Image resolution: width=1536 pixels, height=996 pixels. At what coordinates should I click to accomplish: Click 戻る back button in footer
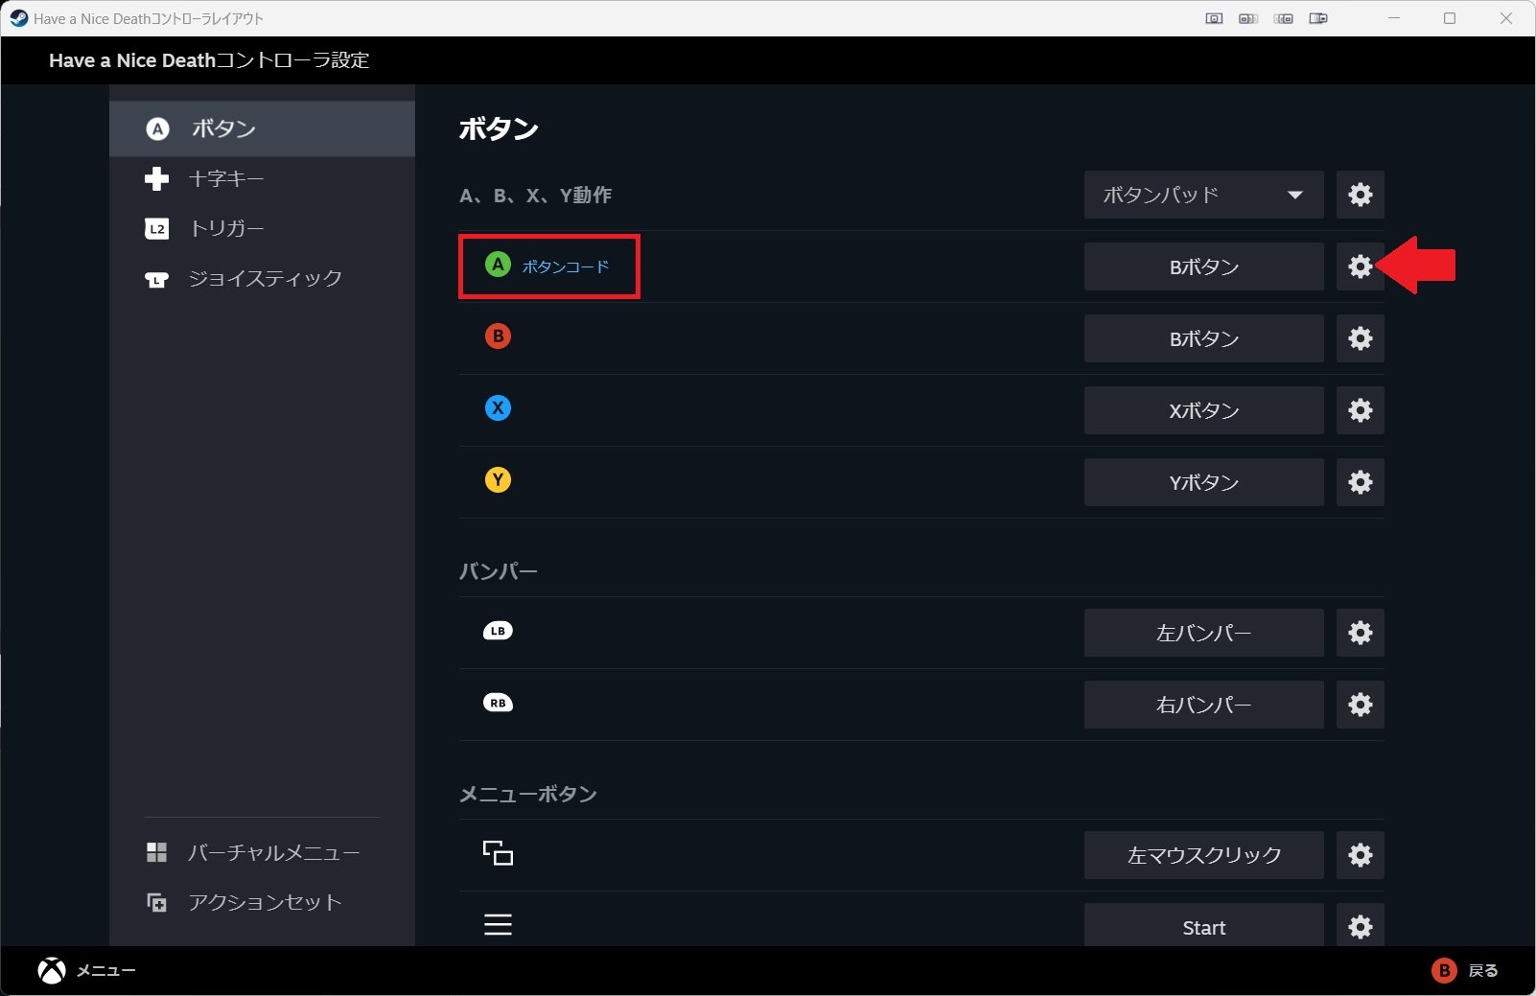coord(1464,971)
